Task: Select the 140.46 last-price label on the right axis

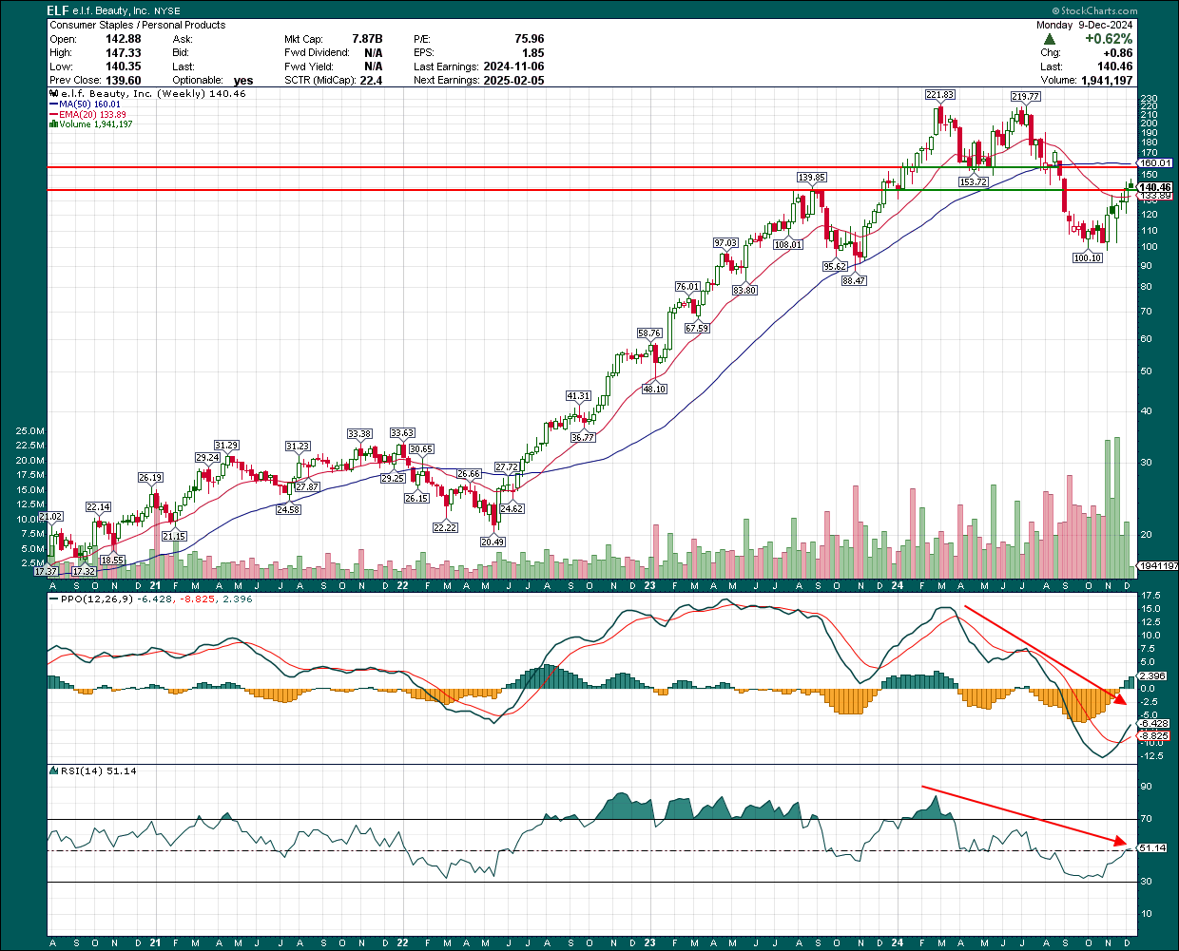Action: tap(1156, 188)
